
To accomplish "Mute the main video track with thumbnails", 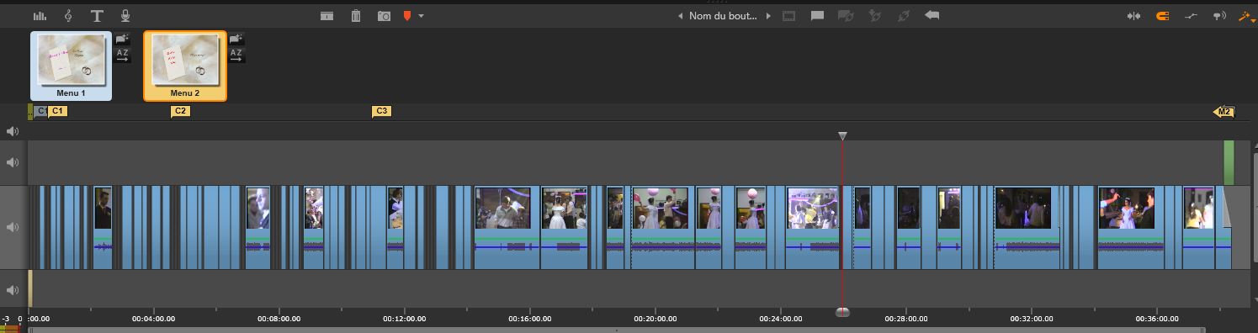I will (x=13, y=227).
